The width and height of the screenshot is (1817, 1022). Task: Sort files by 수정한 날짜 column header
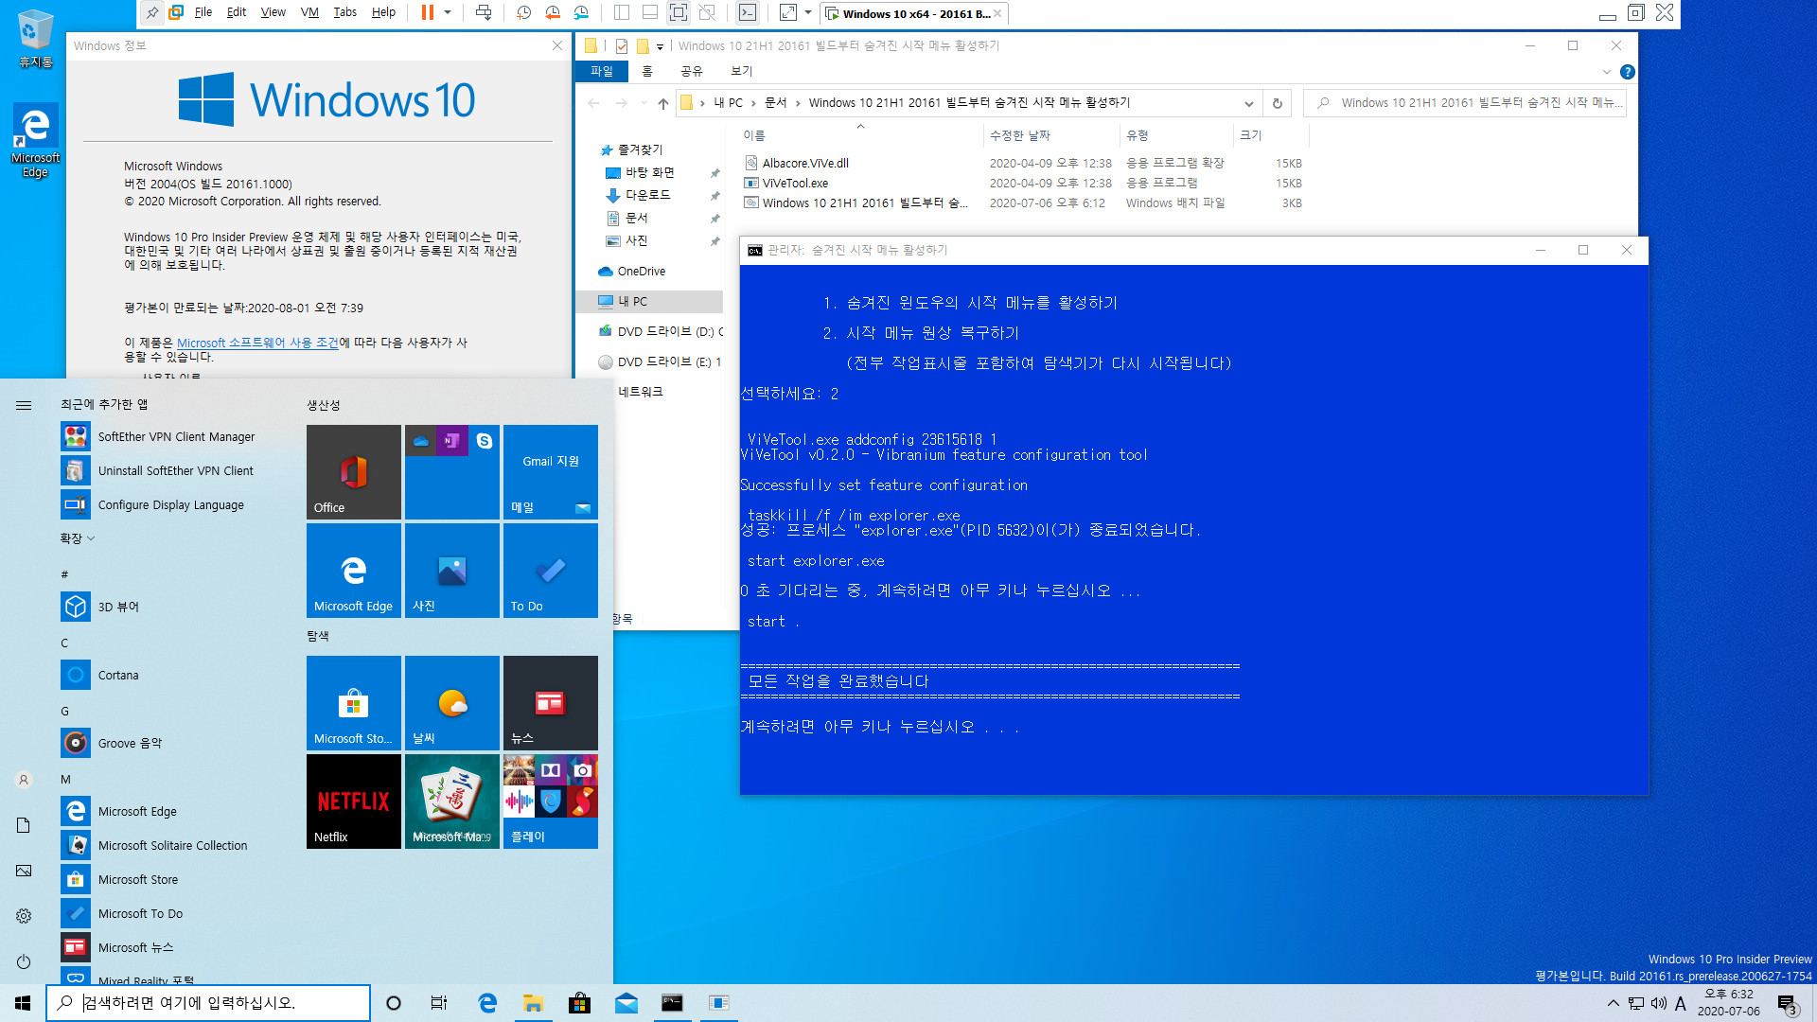click(1050, 135)
